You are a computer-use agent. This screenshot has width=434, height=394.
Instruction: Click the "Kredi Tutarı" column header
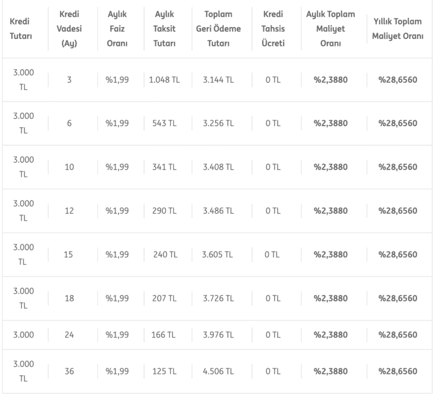pos(20,28)
